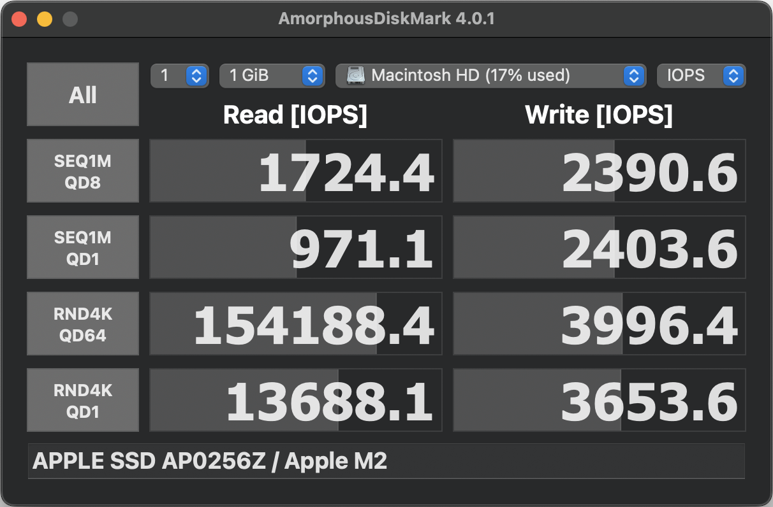This screenshot has width=773, height=507.
Task: Click the Write [IOPS] column header
Action: coord(598,115)
